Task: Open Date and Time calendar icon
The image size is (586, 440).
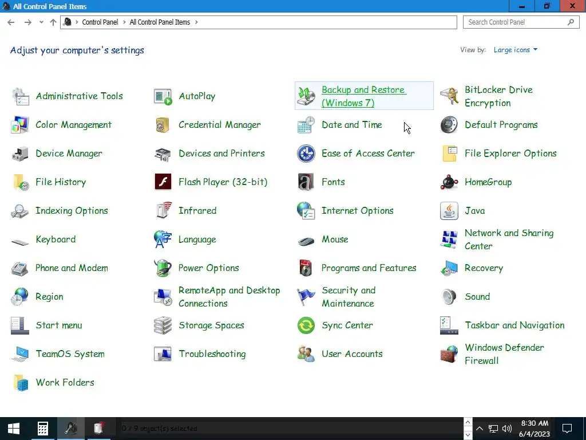Action: (306, 124)
